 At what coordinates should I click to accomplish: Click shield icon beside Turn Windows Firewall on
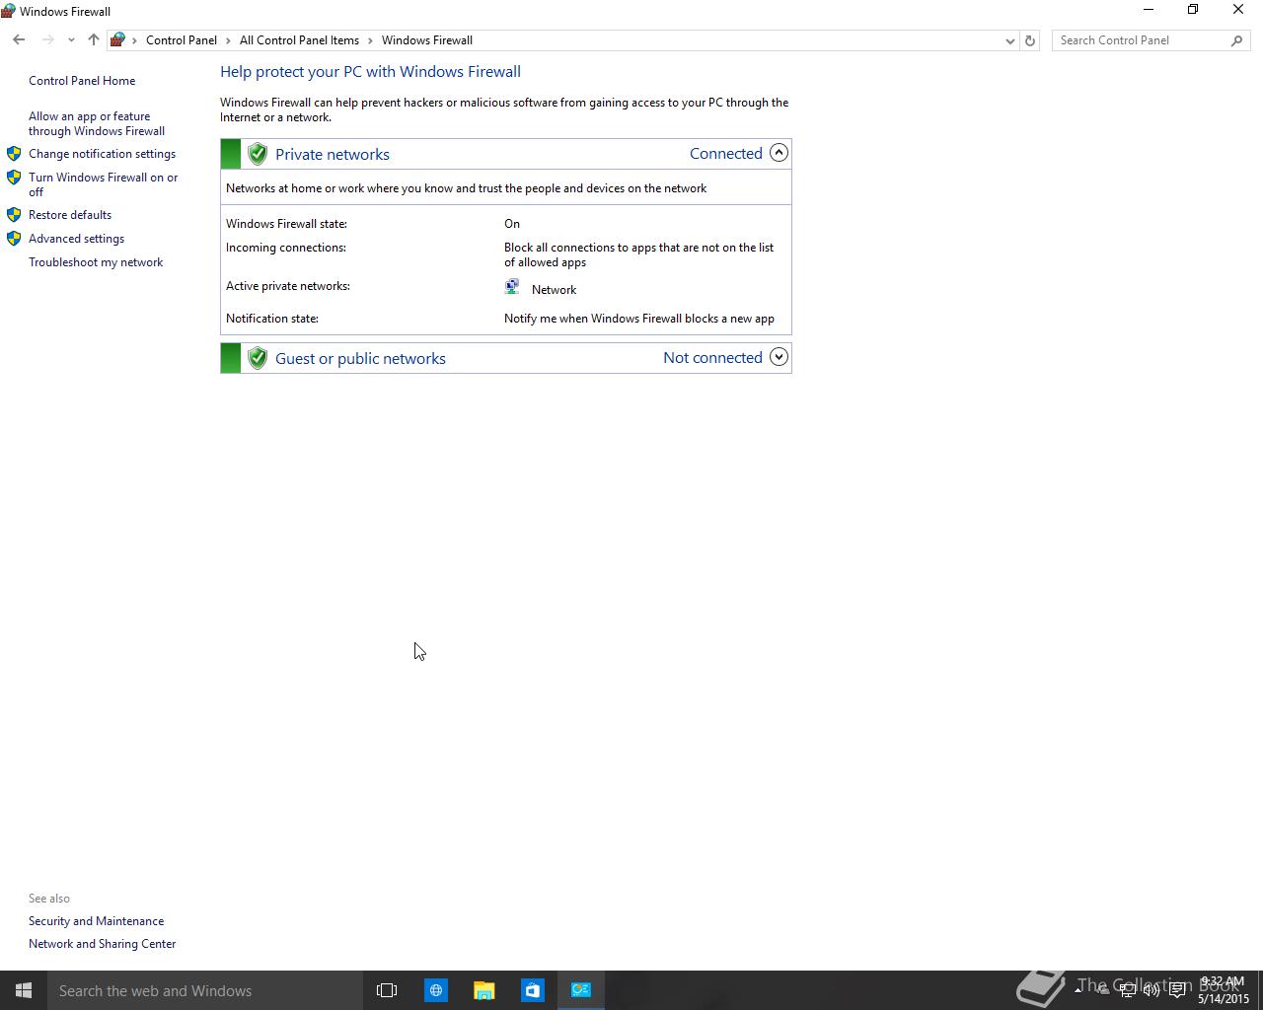click(14, 178)
